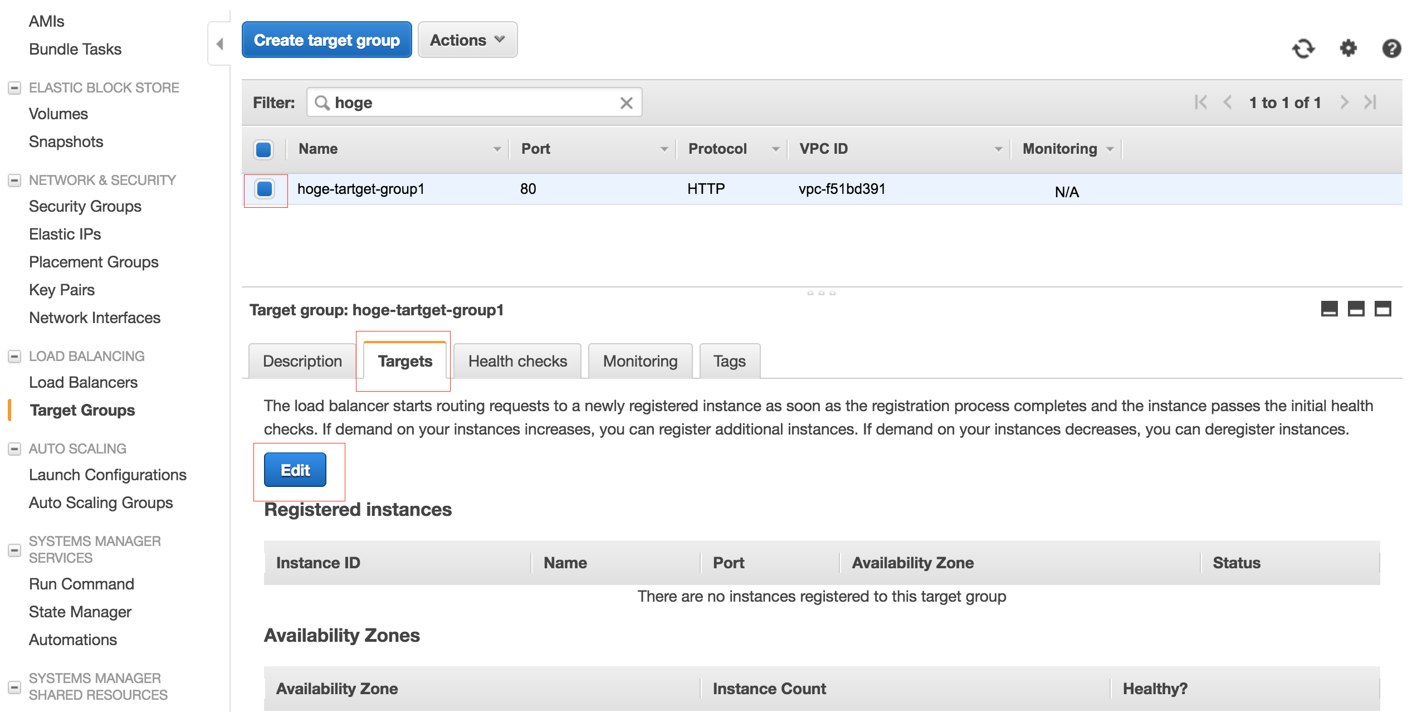Focus the filter search field
The width and height of the screenshot is (1417, 712).
[x=474, y=103]
